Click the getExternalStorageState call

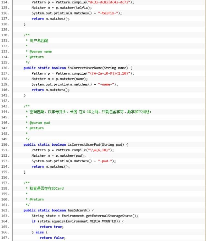(110, 216)
